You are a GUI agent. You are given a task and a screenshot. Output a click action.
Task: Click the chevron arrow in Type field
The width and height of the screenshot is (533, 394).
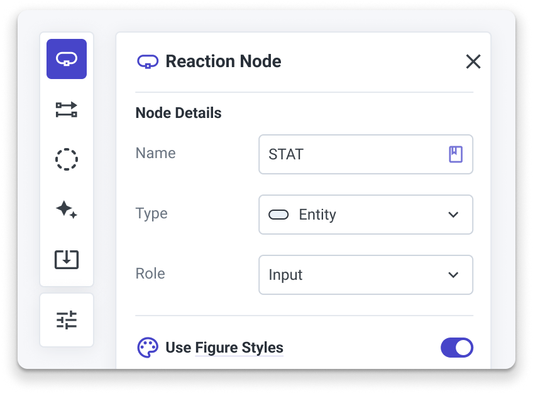tap(453, 215)
